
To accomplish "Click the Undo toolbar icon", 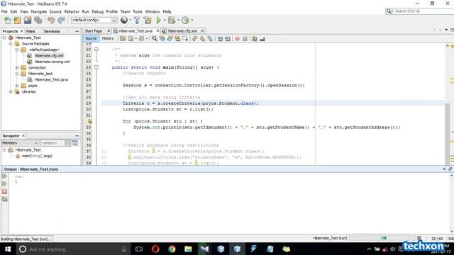I will click(51, 21).
